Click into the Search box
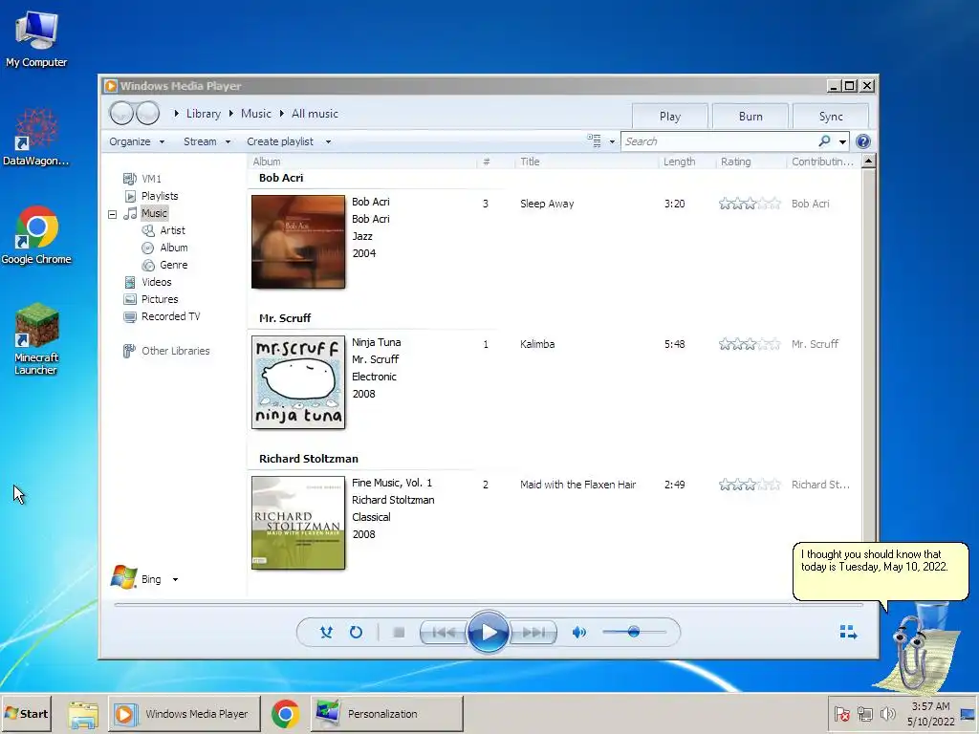The height and width of the screenshot is (734, 979). (718, 141)
